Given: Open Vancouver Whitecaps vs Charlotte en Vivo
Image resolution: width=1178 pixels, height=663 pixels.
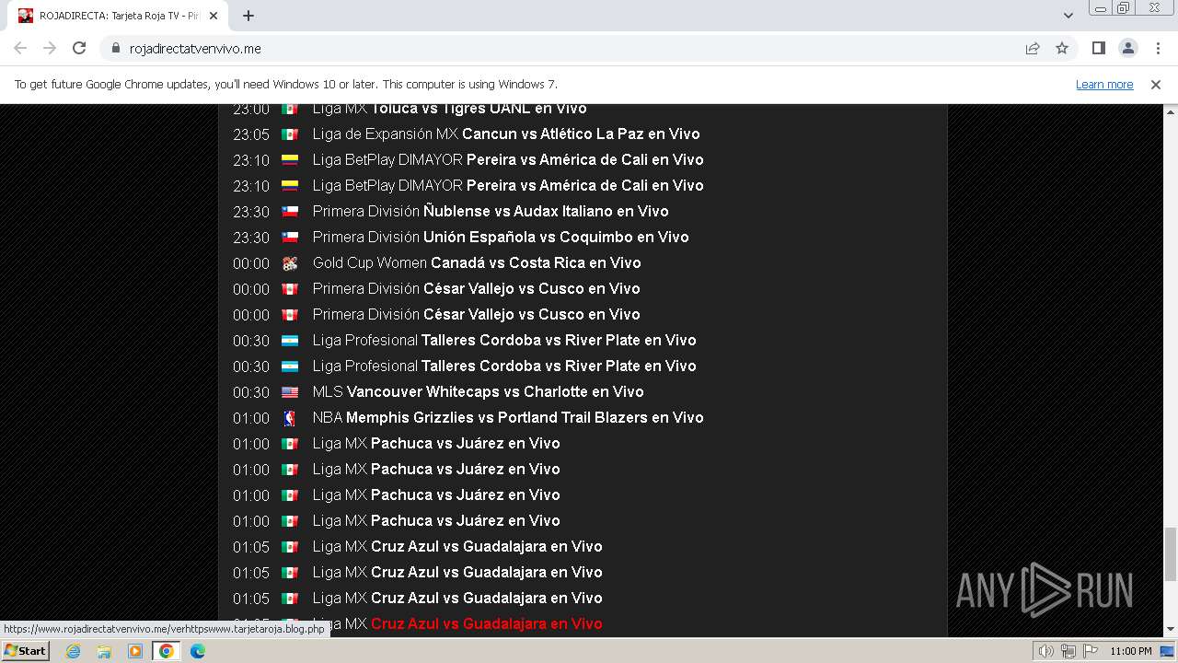Looking at the screenshot, I should [x=495, y=391].
